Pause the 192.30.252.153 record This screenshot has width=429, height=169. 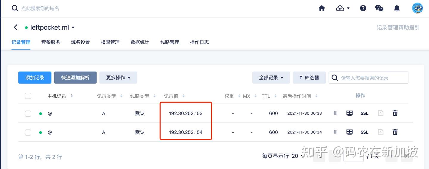pyautogui.click(x=335, y=113)
